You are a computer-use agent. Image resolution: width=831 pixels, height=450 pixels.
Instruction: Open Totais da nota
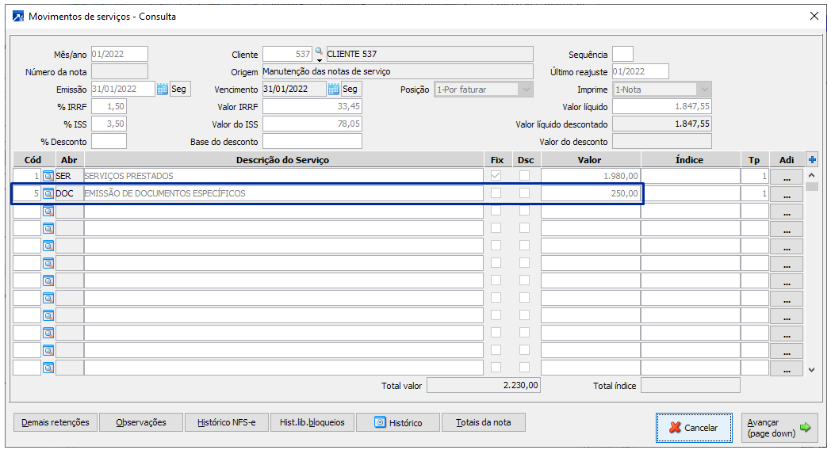[484, 422]
